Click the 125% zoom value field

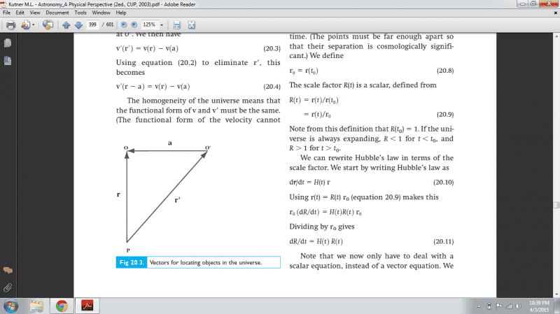click(149, 24)
